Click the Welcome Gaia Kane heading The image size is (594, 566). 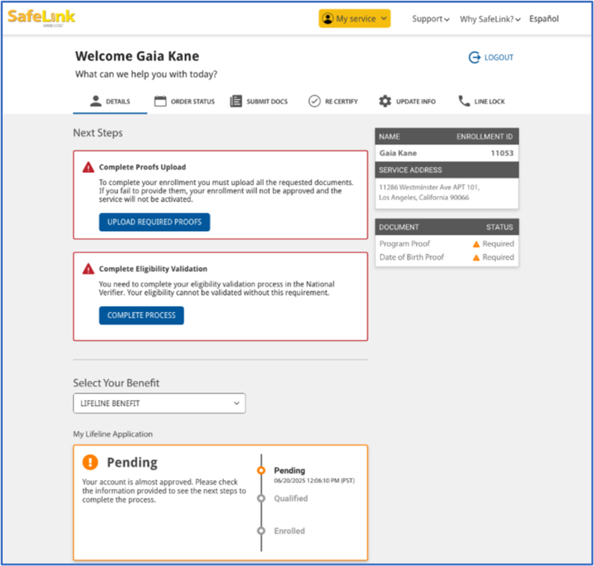coord(137,56)
